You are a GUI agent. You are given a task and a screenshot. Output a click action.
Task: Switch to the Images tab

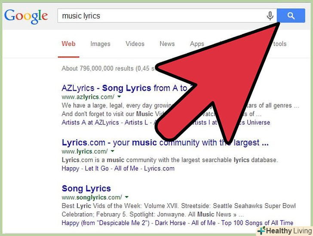click(x=100, y=44)
